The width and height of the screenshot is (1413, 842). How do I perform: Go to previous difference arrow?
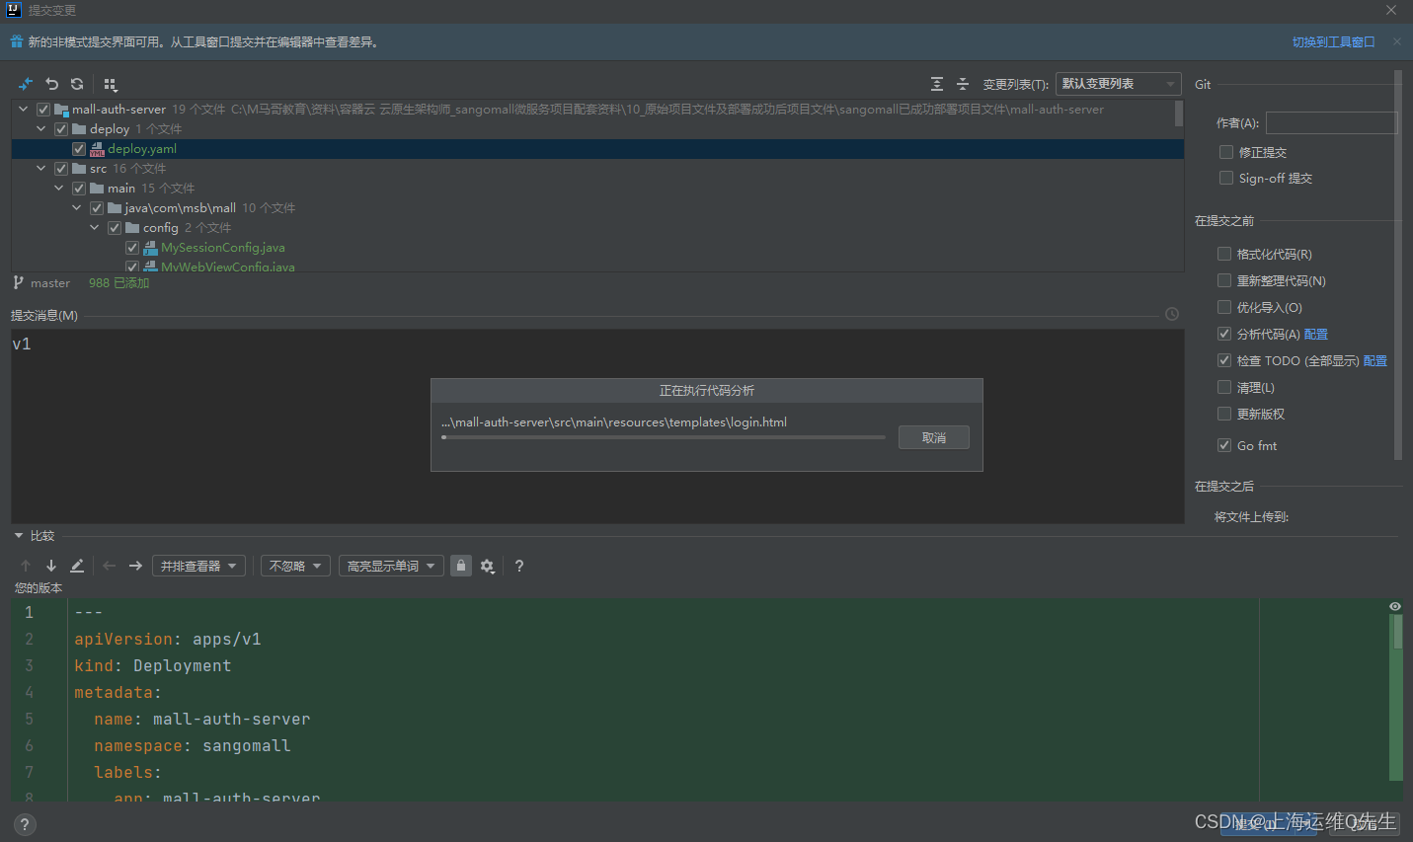[26, 566]
